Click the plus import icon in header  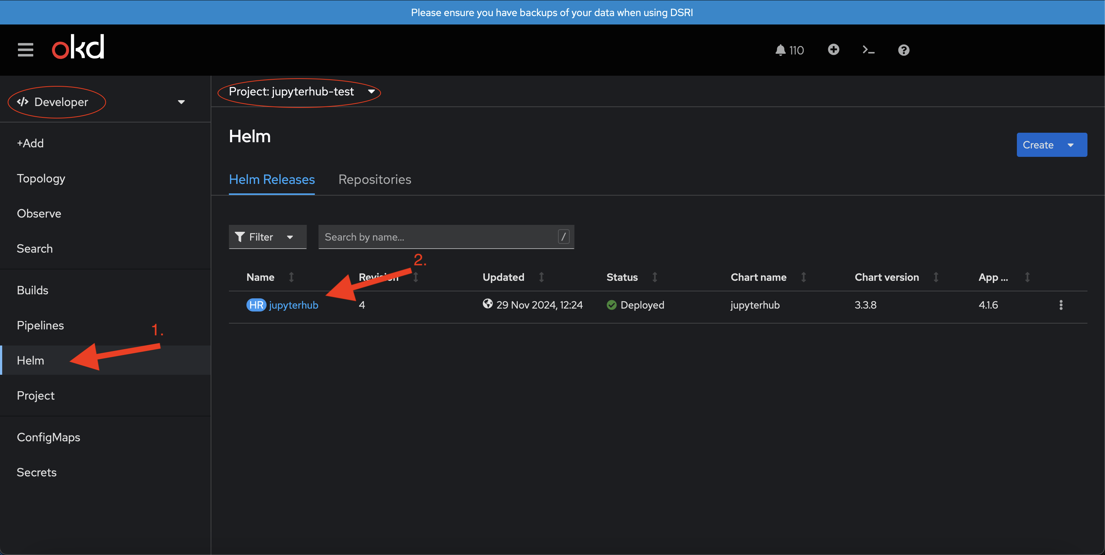[833, 50]
